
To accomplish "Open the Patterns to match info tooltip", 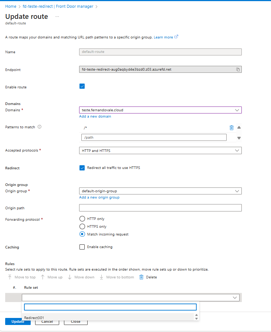I will [x=40, y=127].
